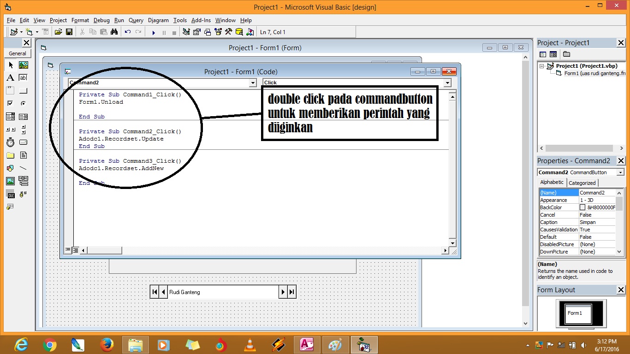Click next record on the Rudi Ganteng data control
This screenshot has height=354, width=630.
click(283, 291)
